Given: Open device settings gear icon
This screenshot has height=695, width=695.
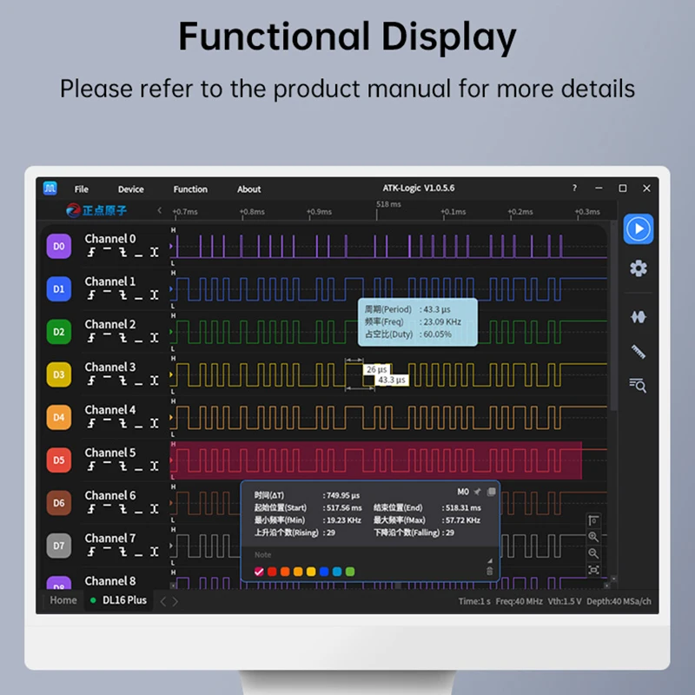Looking at the screenshot, I should coord(638,268).
